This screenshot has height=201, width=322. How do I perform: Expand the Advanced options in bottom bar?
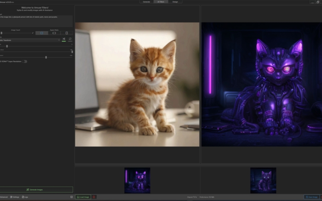point(4,197)
